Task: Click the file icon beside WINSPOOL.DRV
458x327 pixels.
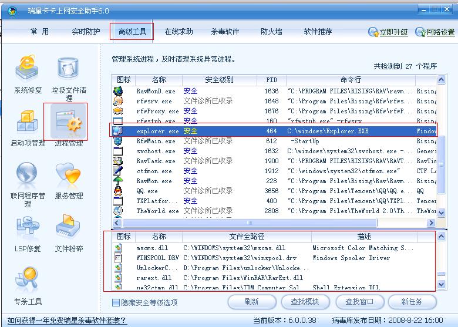Action: click(118, 258)
